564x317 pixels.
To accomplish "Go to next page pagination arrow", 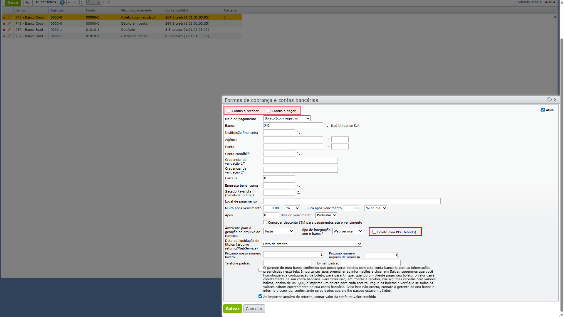I will point(104,2).
